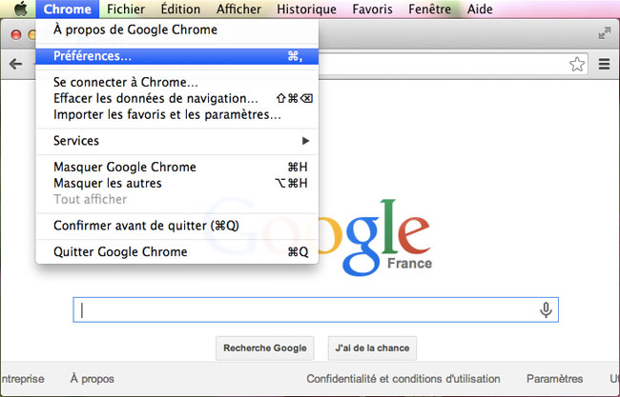Open the Afficher menu
The height and width of the screenshot is (397, 620).
(x=238, y=10)
